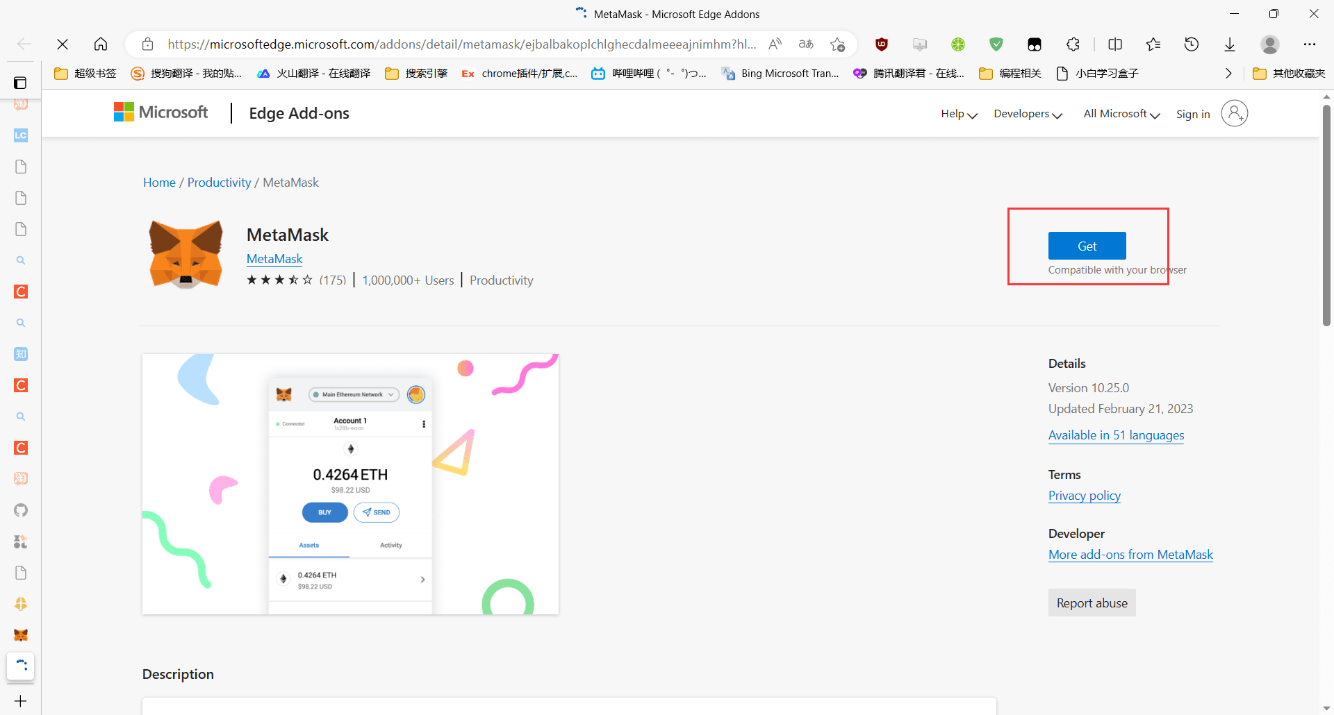The image size is (1334, 715).
Task: Go to Home breadcrumb
Action: (159, 183)
